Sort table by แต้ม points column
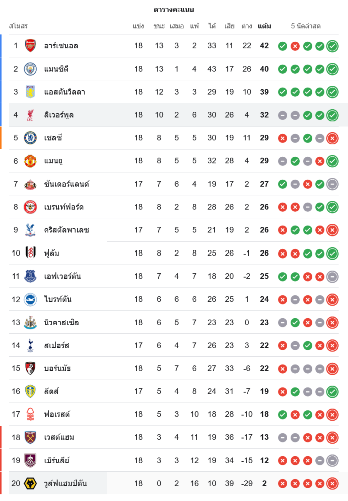 click(264, 26)
